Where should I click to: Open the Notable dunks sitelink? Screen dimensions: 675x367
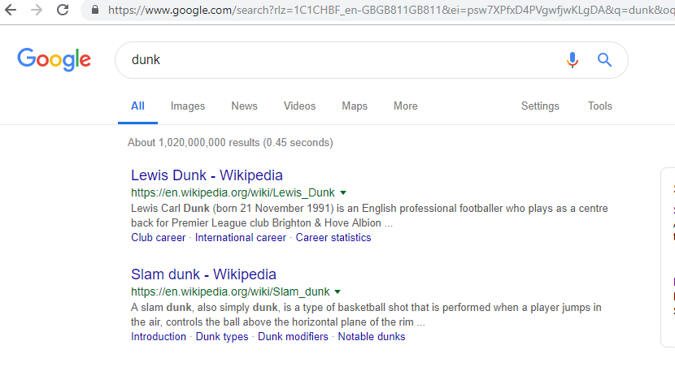click(x=372, y=336)
